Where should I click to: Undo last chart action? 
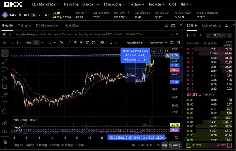[x=111, y=43]
